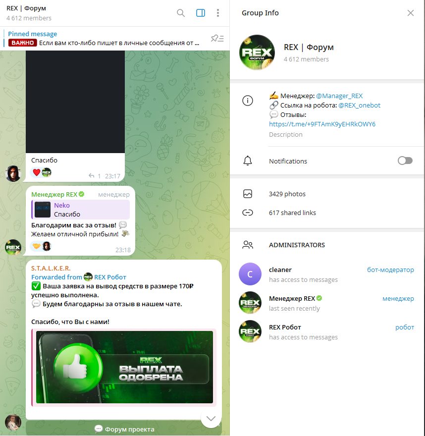Screen dimensions: 425x436
Task: Toggle the Notifications switch
Action: 405,161
